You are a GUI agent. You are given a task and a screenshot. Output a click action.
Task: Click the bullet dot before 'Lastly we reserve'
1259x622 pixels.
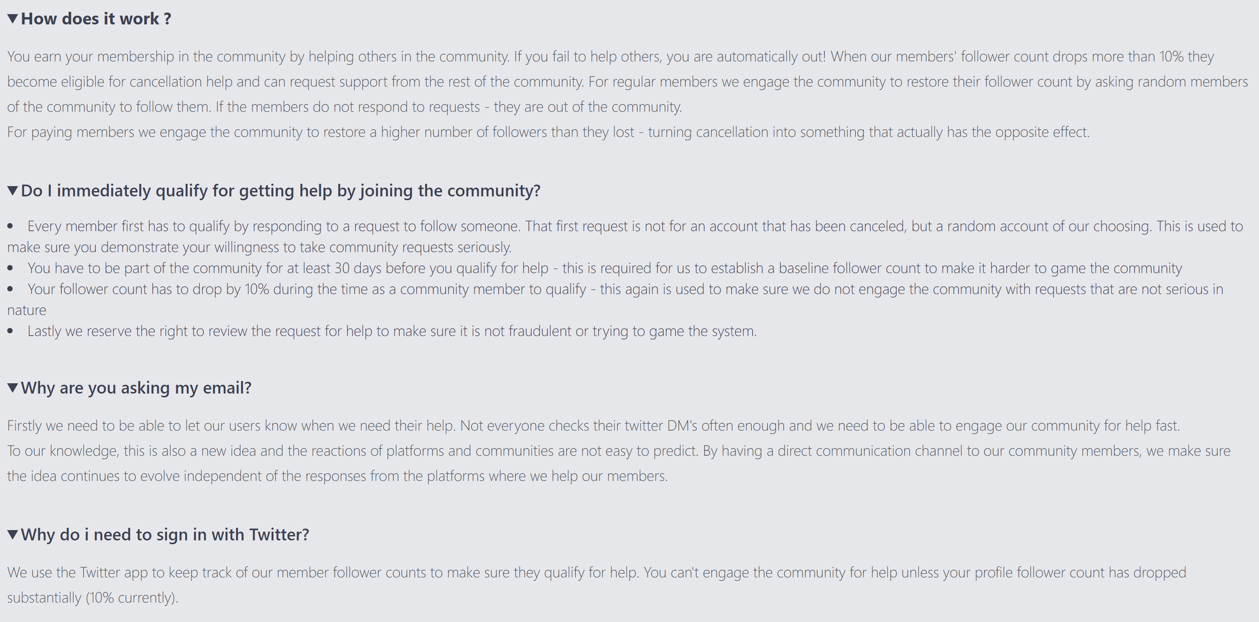(x=10, y=331)
